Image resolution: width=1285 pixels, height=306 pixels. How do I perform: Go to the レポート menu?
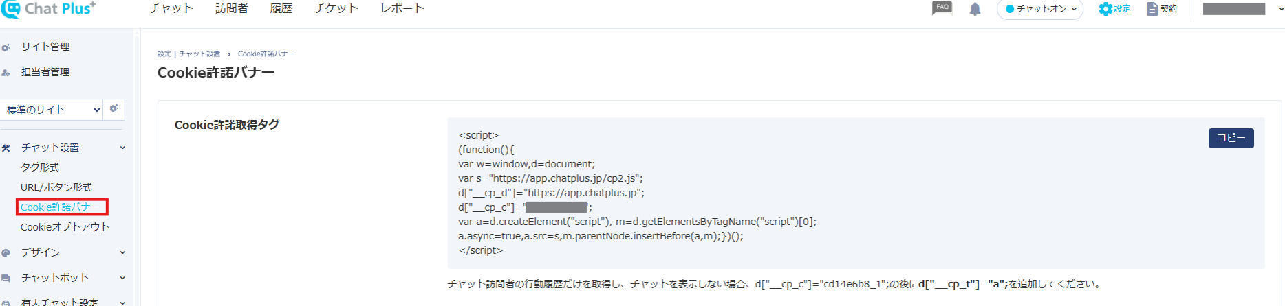(x=402, y=8)
